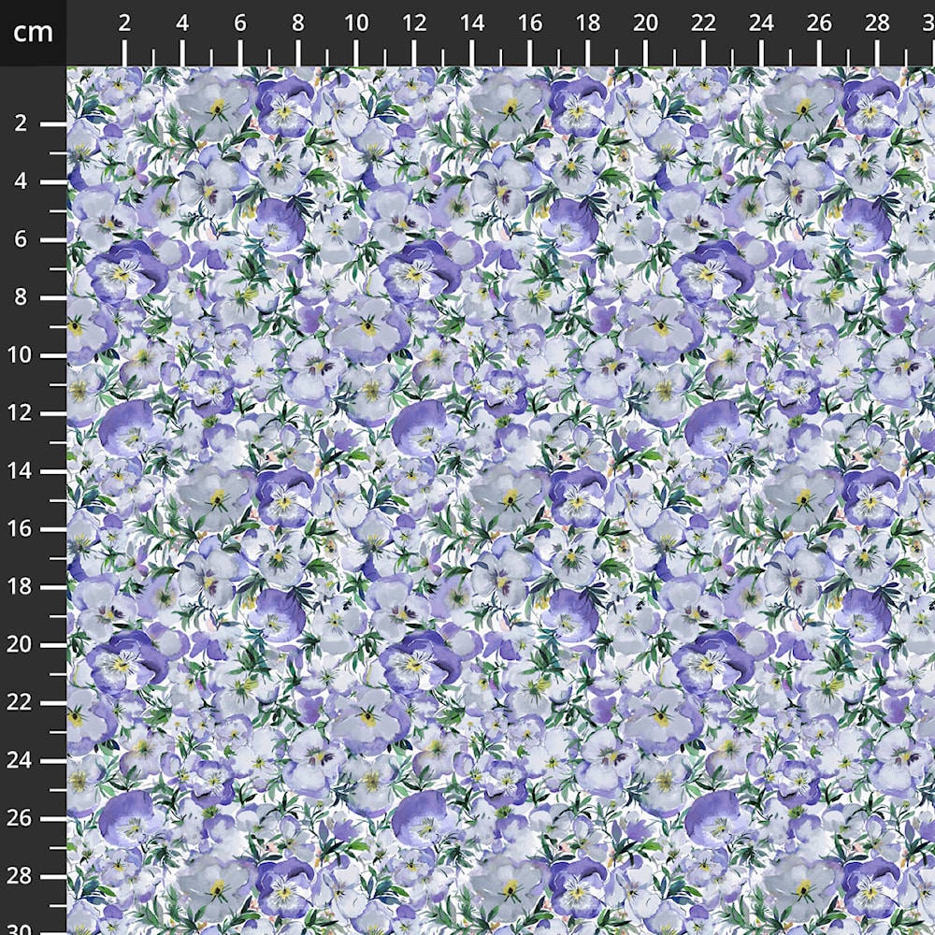Click the cm unit label in the corner

[33, 33]
